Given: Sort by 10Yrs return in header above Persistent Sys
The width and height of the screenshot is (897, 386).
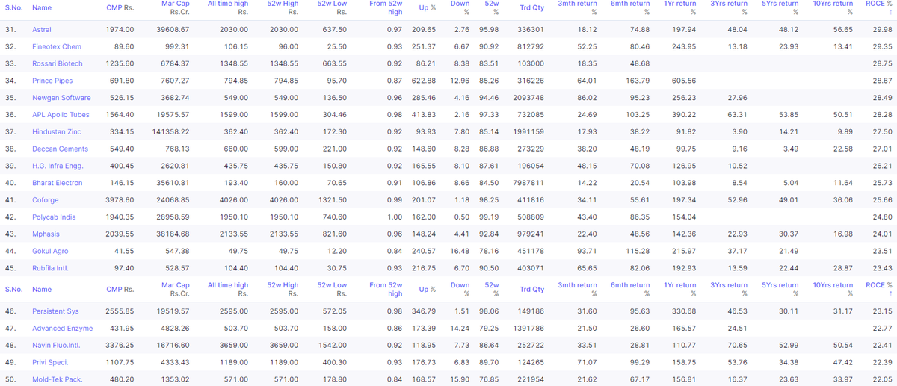Looking at the screenshot, I should (x=832, y=290).
